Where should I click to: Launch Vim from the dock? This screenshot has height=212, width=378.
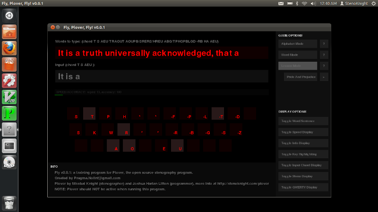click(9, 97)
